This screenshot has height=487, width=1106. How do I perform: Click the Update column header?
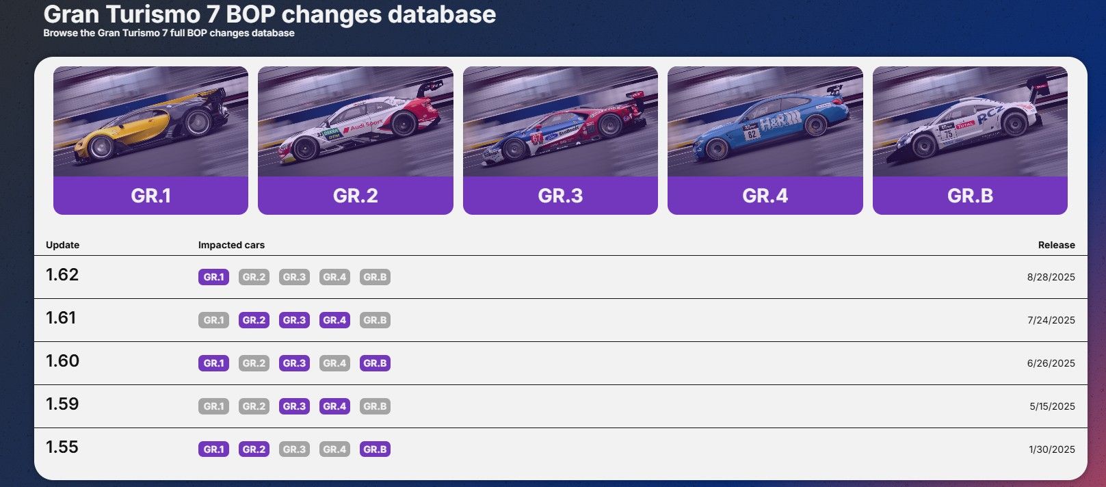click(x=62, y=245)
